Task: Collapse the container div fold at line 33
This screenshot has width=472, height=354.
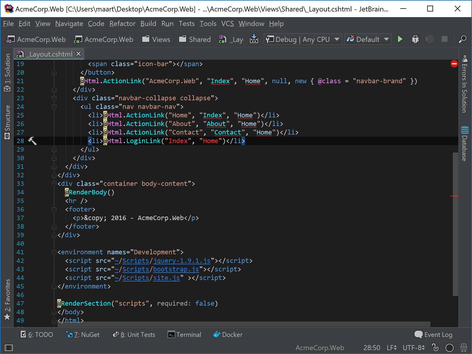Action: [54, 184]
